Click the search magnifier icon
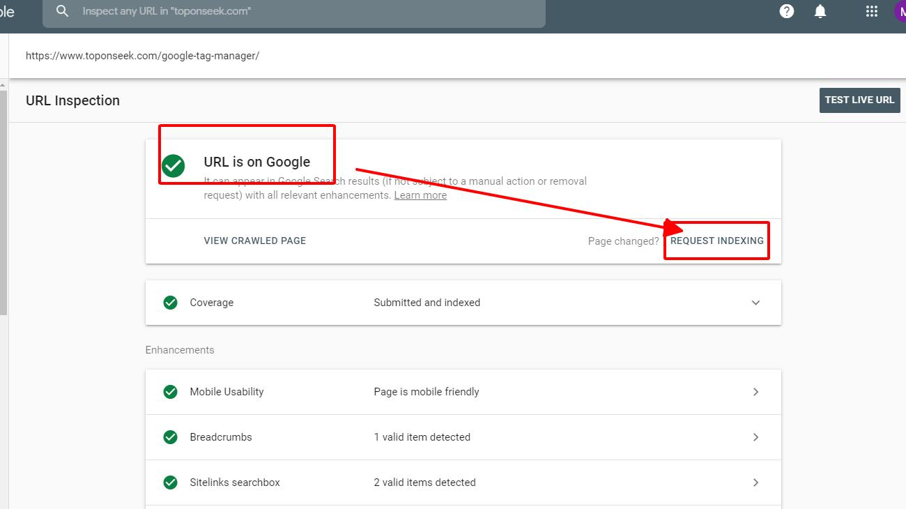This screenshot has width=906, height=509. coord(63,11)
